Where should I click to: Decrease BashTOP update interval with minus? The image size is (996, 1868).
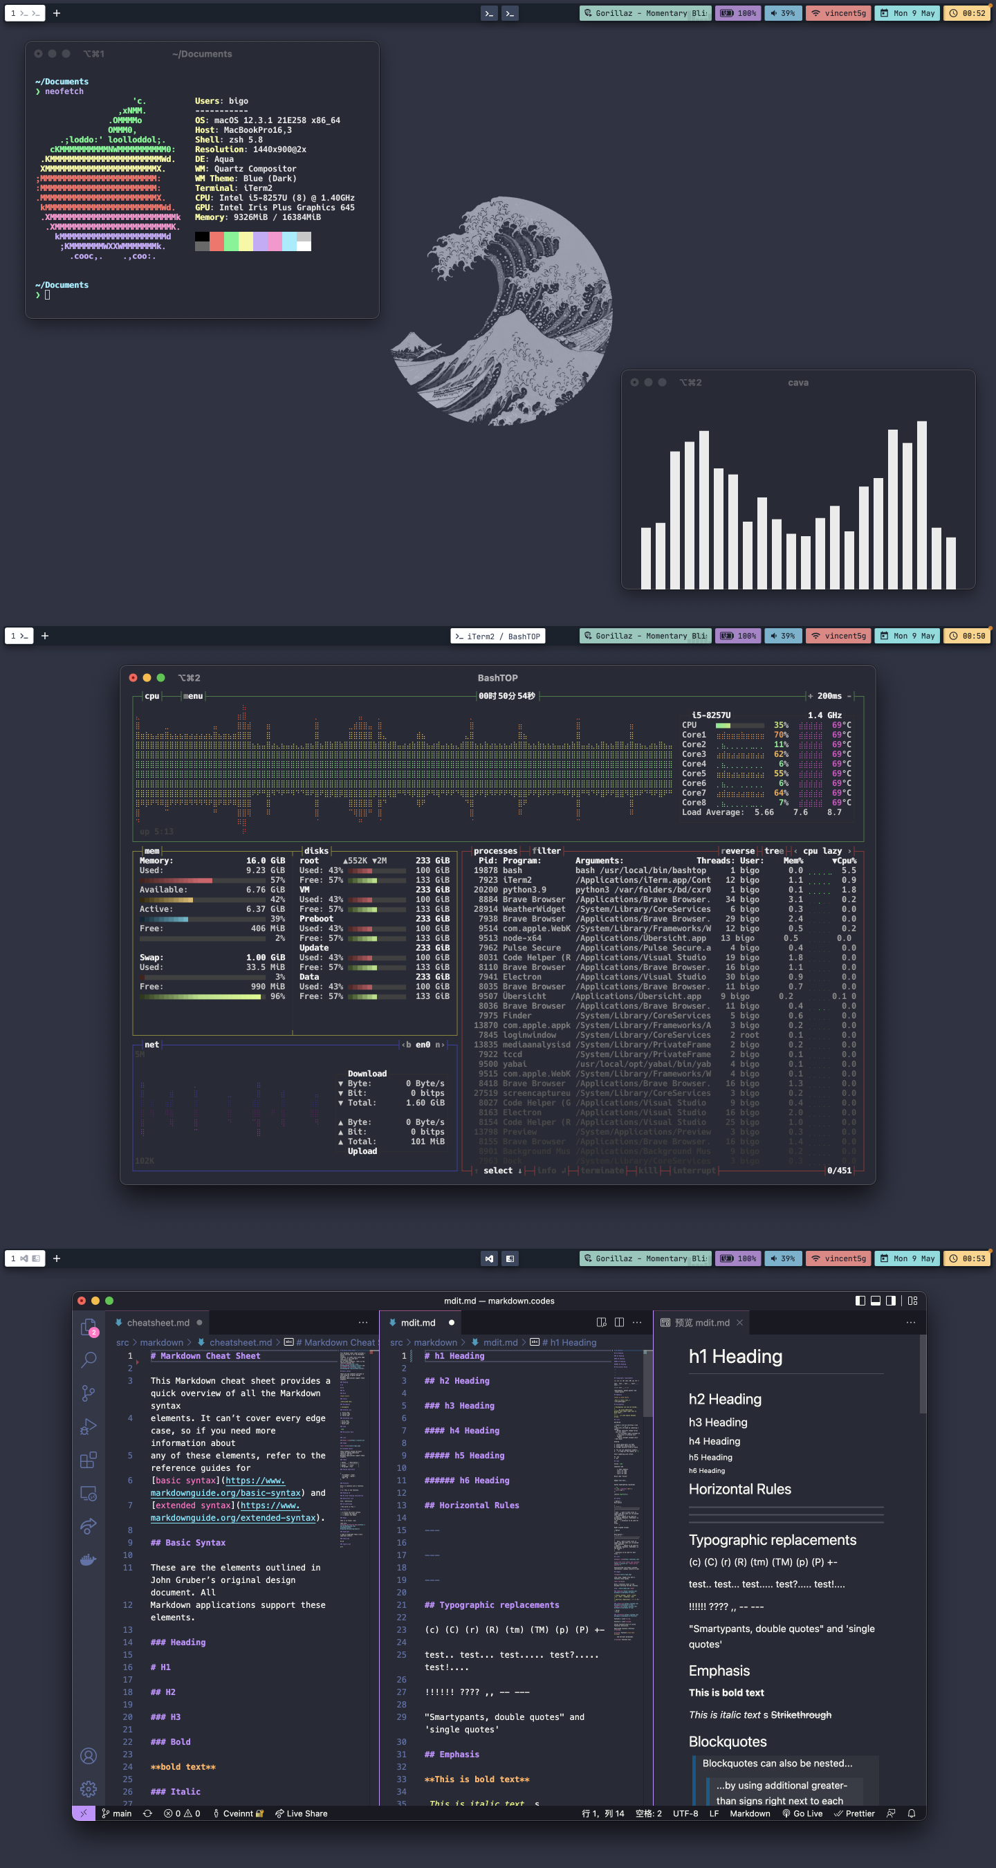[x=849, y=695]
